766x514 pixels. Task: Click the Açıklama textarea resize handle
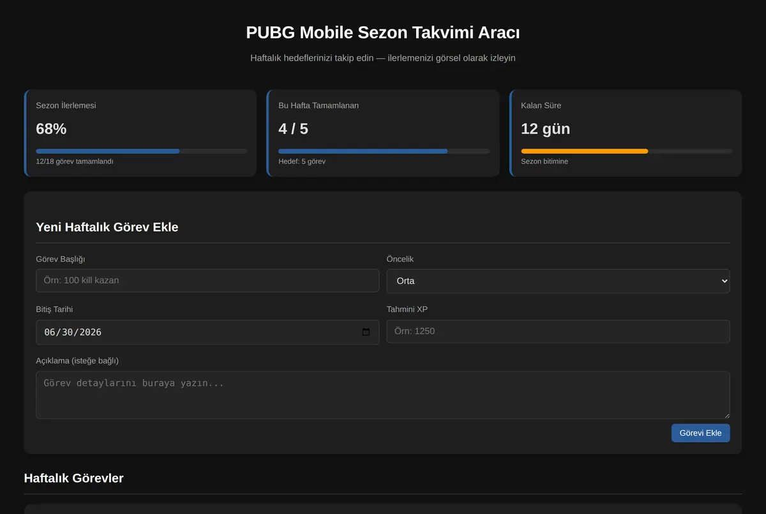pyautogui.click(x=726, y=415)
